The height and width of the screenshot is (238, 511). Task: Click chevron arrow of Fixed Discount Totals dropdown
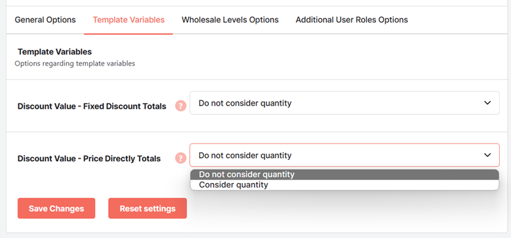coord(487,103)
